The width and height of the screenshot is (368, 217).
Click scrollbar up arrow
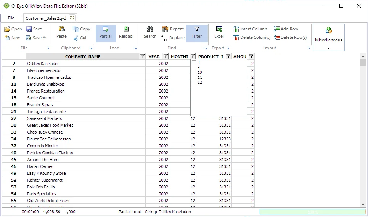(363, 56)
